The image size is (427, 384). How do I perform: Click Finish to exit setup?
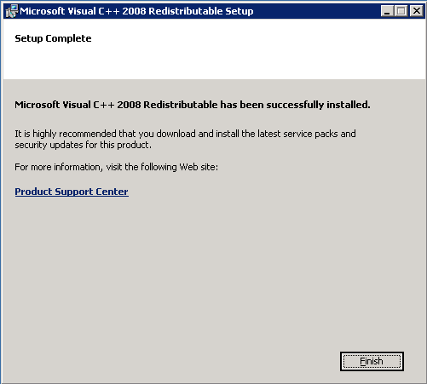click(372, 361)
